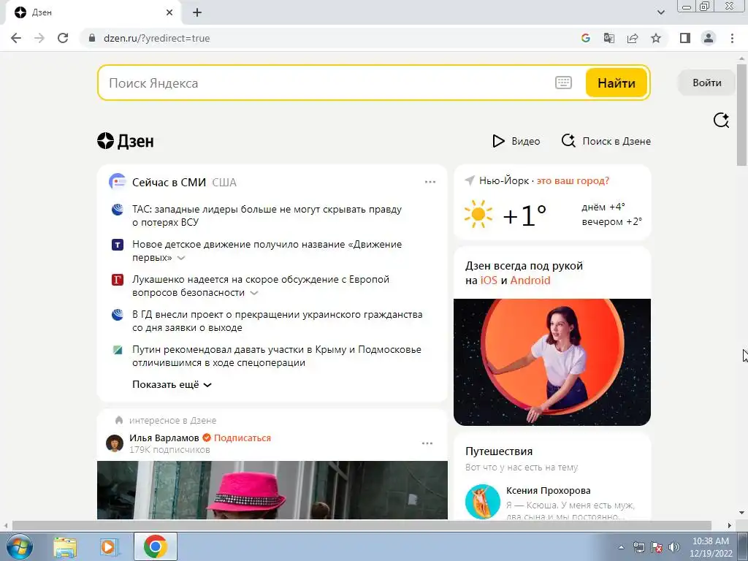Click the Войти login button
Screen dimensions: 748x561
click(706, 83)
